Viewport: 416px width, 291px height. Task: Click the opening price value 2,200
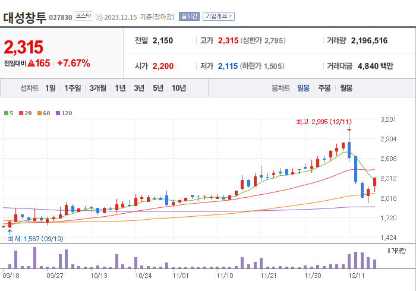pyautogui.click(x=163, y=66)
